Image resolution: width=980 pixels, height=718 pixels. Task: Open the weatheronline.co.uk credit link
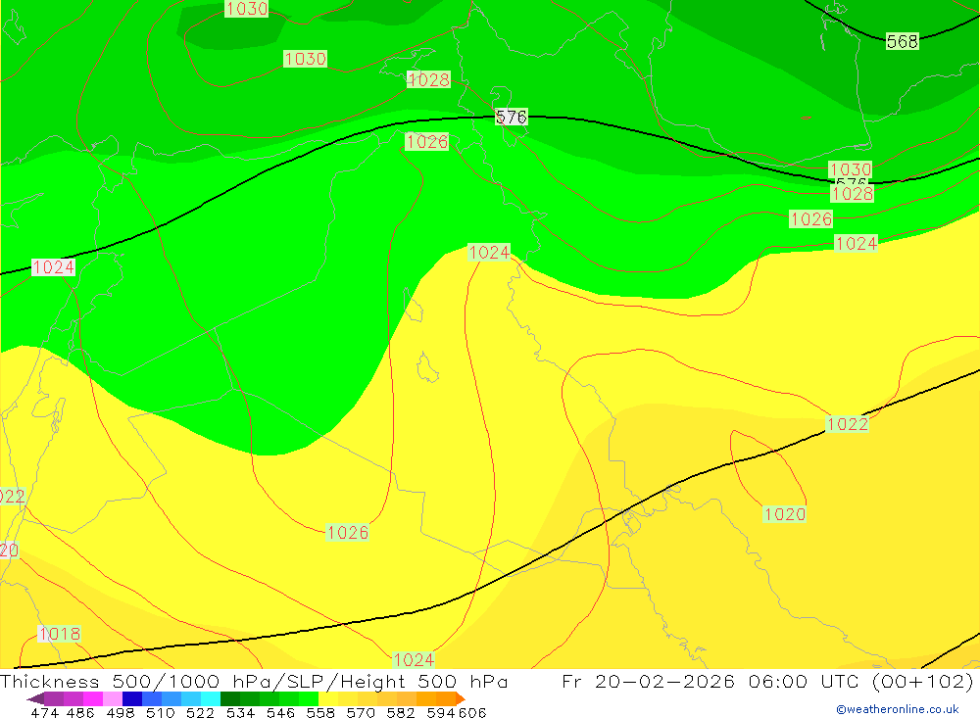pyautogui.click(x=898, y=709)
